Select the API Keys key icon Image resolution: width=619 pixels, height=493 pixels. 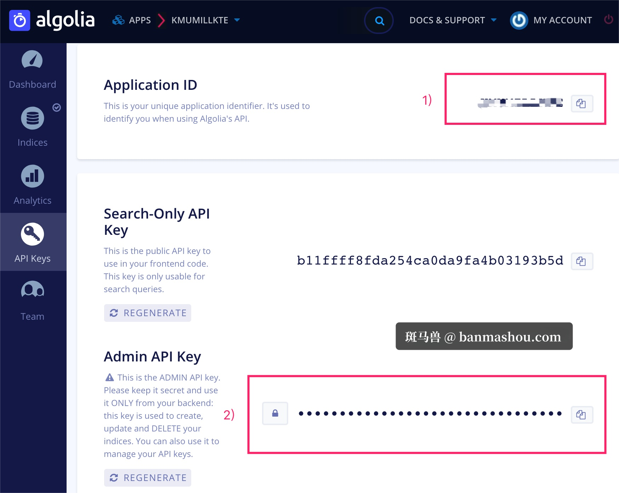pos(32,234)
